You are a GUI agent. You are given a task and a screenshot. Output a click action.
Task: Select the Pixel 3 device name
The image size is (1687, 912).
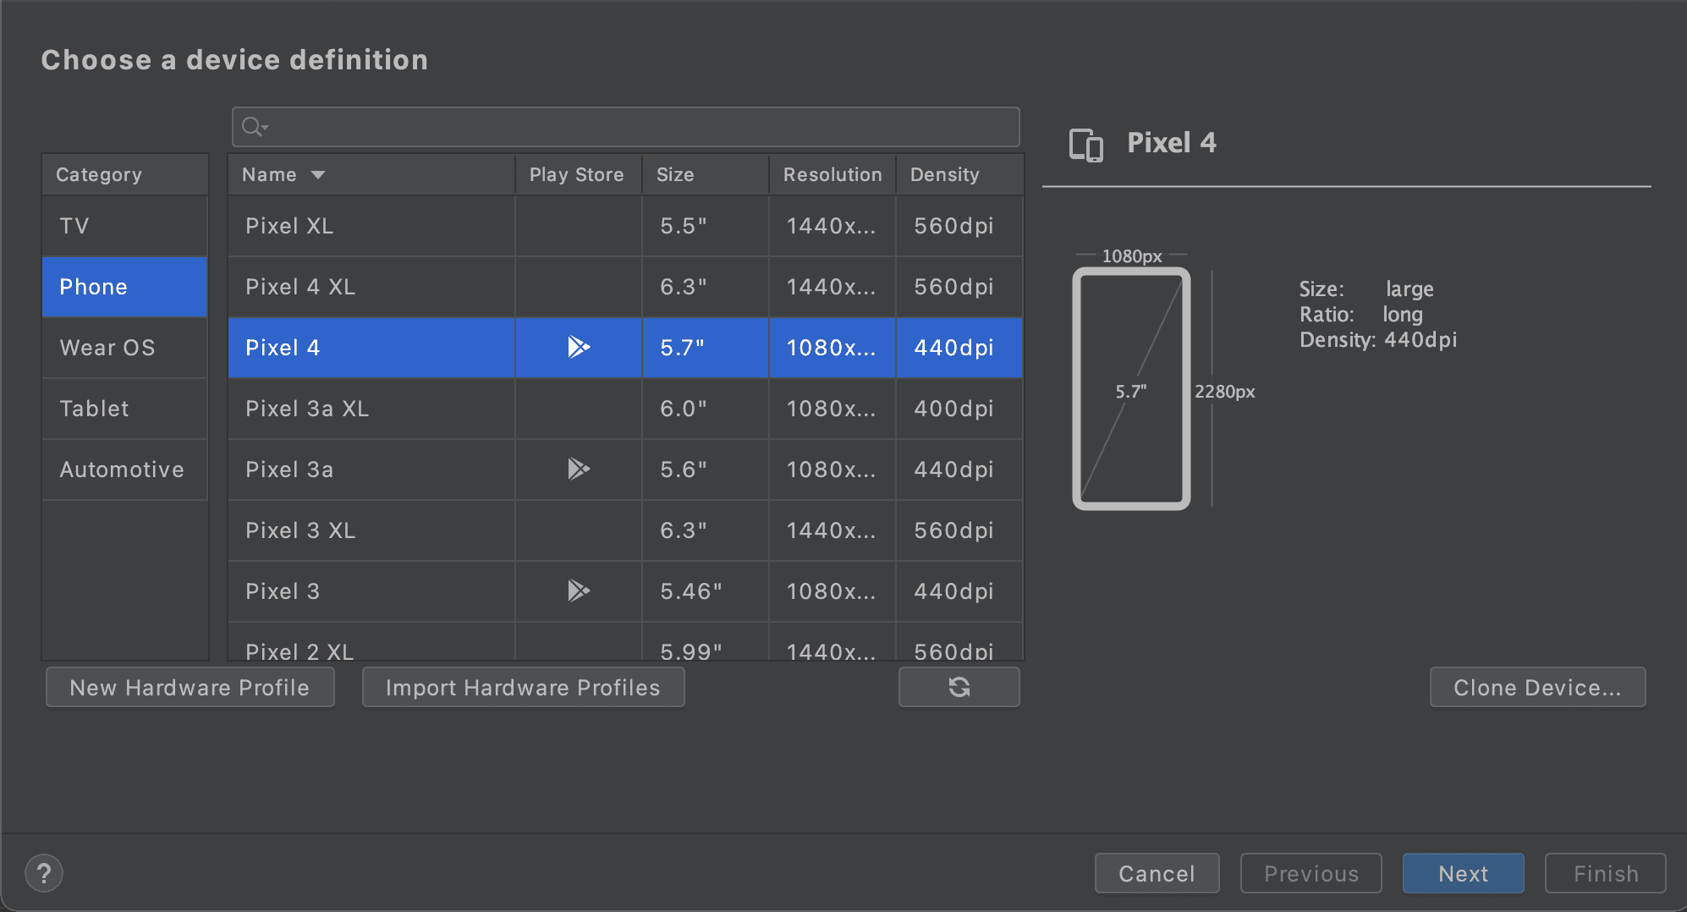(x=283, y=591)
